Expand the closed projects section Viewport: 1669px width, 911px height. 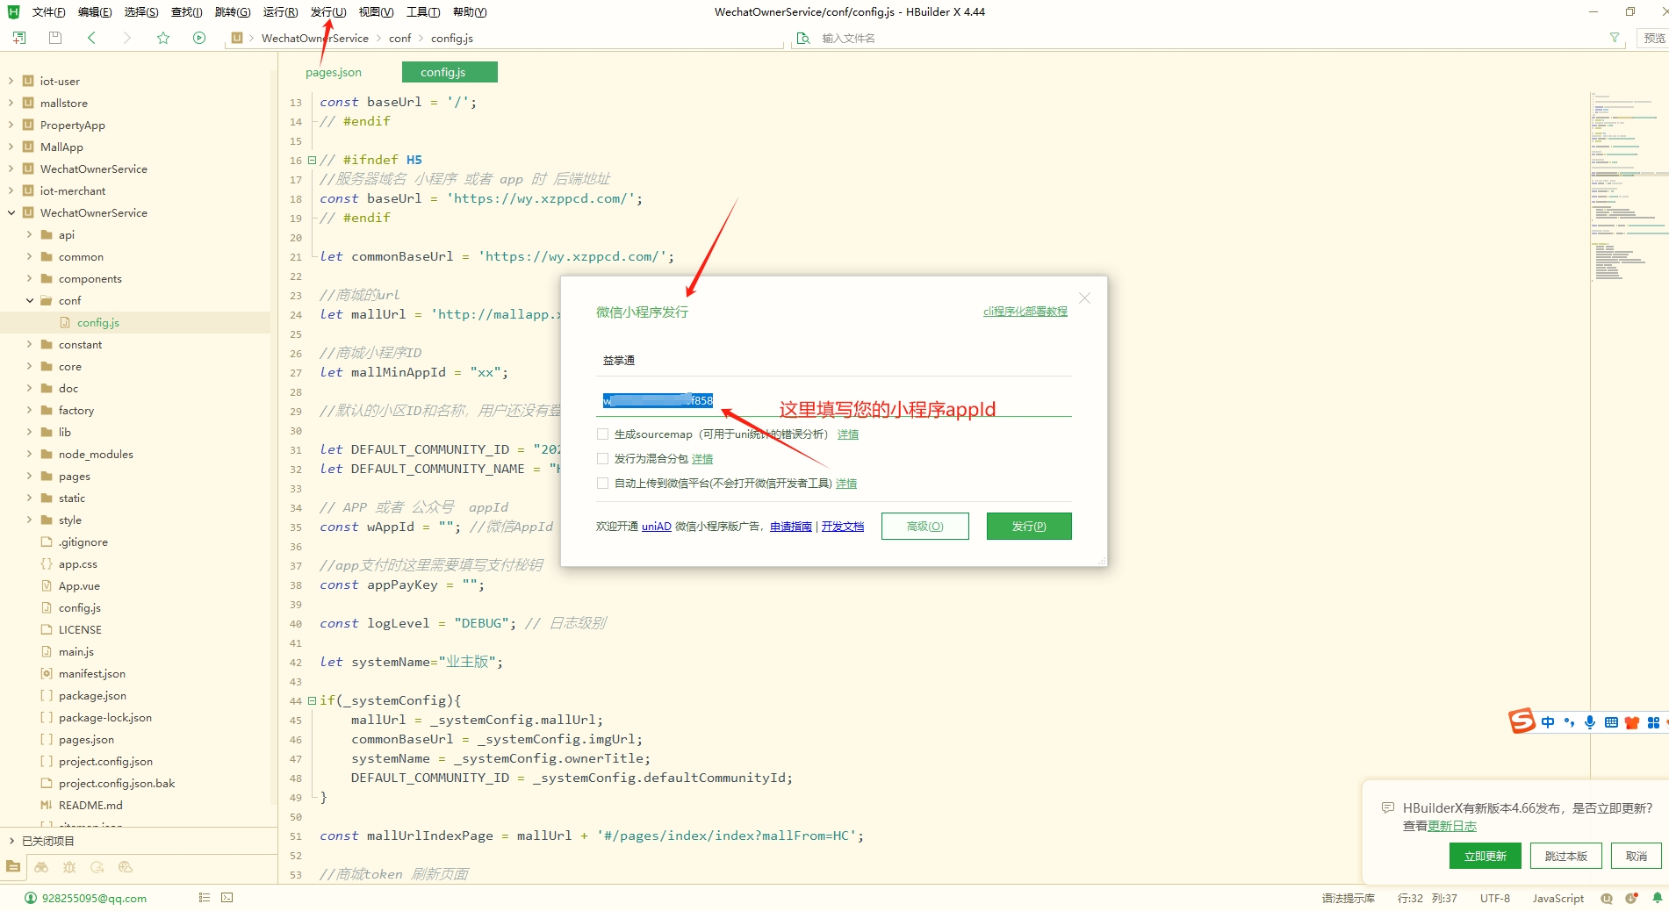pos(11,841)
